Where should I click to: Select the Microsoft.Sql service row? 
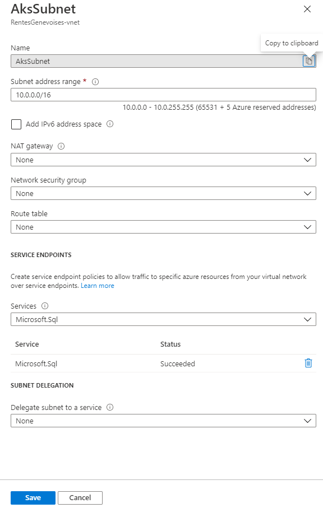(163, 363)
